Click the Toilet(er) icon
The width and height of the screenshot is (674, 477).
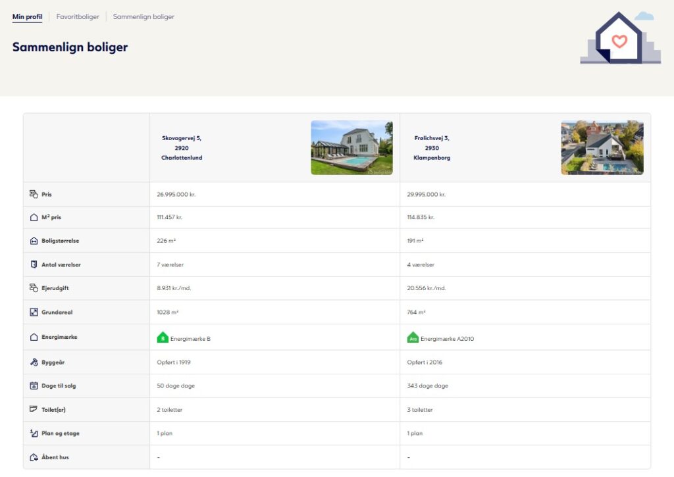click(34, 409)
